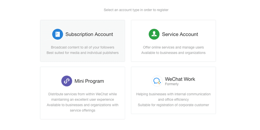
Task: Click 'and office efficiency' line in WeChat Work card
Action: pos(173,99)
